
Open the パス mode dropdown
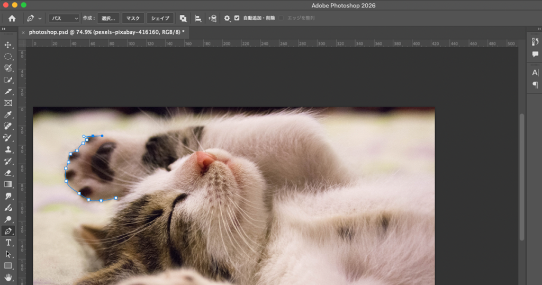[x=64, y=18]
